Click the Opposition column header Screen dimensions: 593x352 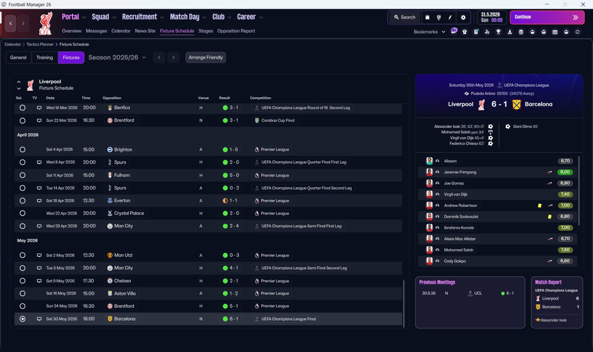(x=112, y=98)
